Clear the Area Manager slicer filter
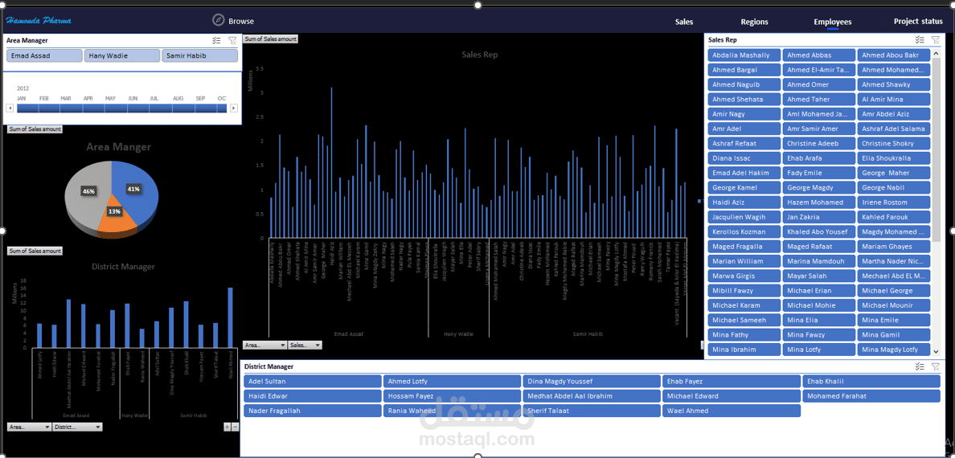 (232, 40)
